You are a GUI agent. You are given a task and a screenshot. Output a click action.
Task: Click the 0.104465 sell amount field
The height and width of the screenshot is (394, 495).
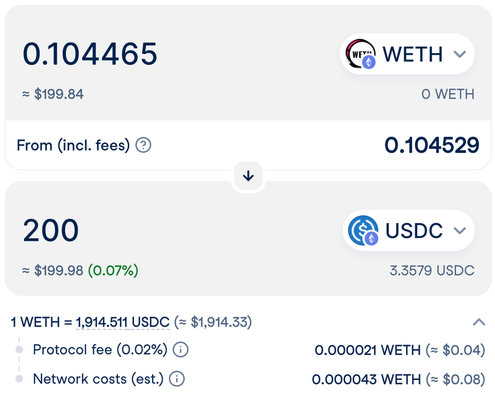coord(90,54)
